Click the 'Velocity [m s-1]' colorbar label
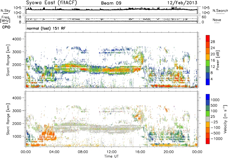 point(225,119)
